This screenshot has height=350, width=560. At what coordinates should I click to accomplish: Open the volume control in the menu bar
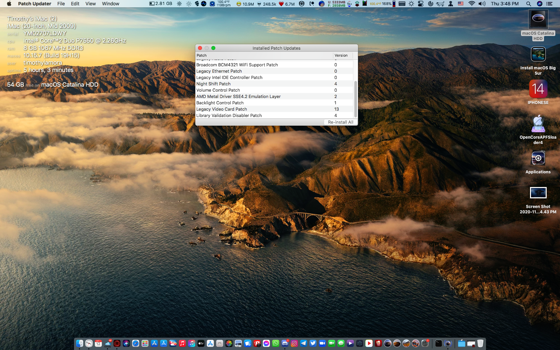482,4
